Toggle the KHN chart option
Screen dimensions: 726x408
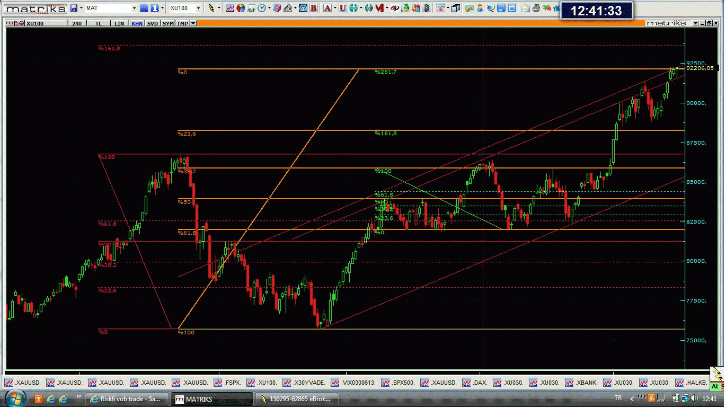(x=137, y=23)
